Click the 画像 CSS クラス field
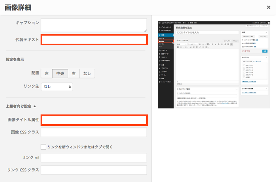The width and height of the screenshot is (276, 182). click(x=94, y=132)
